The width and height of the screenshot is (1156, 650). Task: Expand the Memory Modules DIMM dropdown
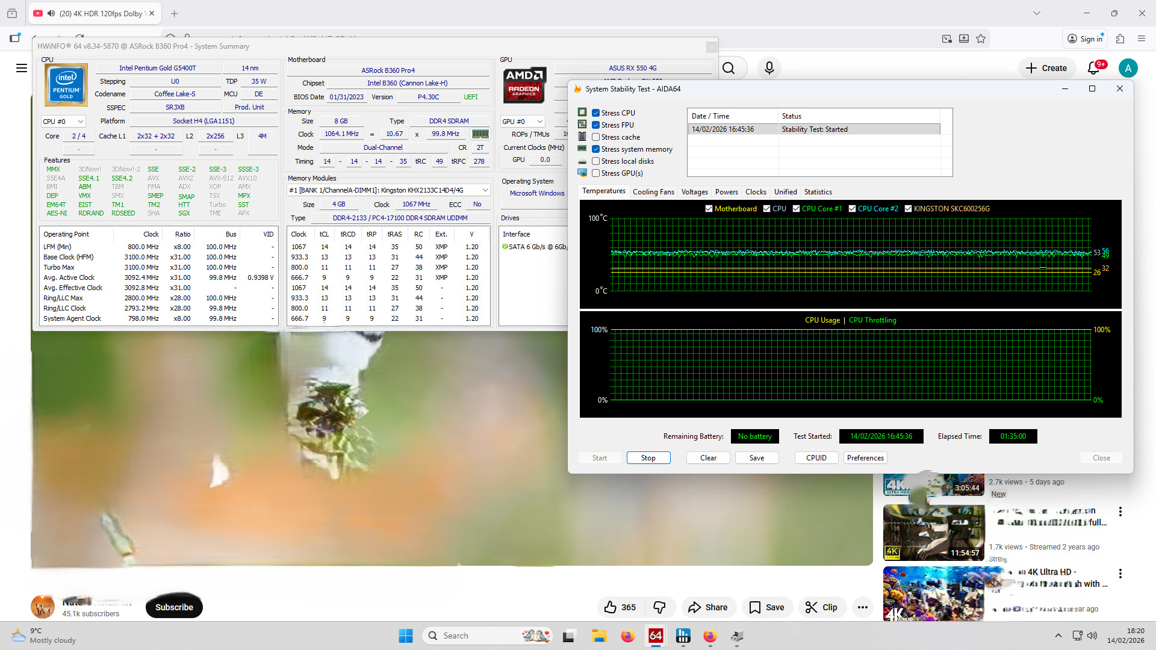485,190
